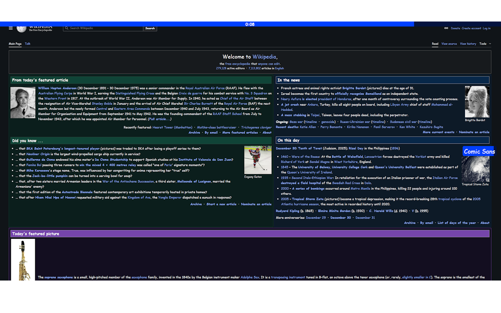Screen dimensions: 501x313
Task: Open the Brigitte Bardot news link
Action: (x=355, y=88)
